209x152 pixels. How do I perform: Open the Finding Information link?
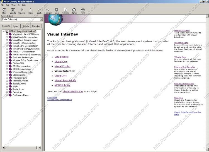(x=184, y=84)
